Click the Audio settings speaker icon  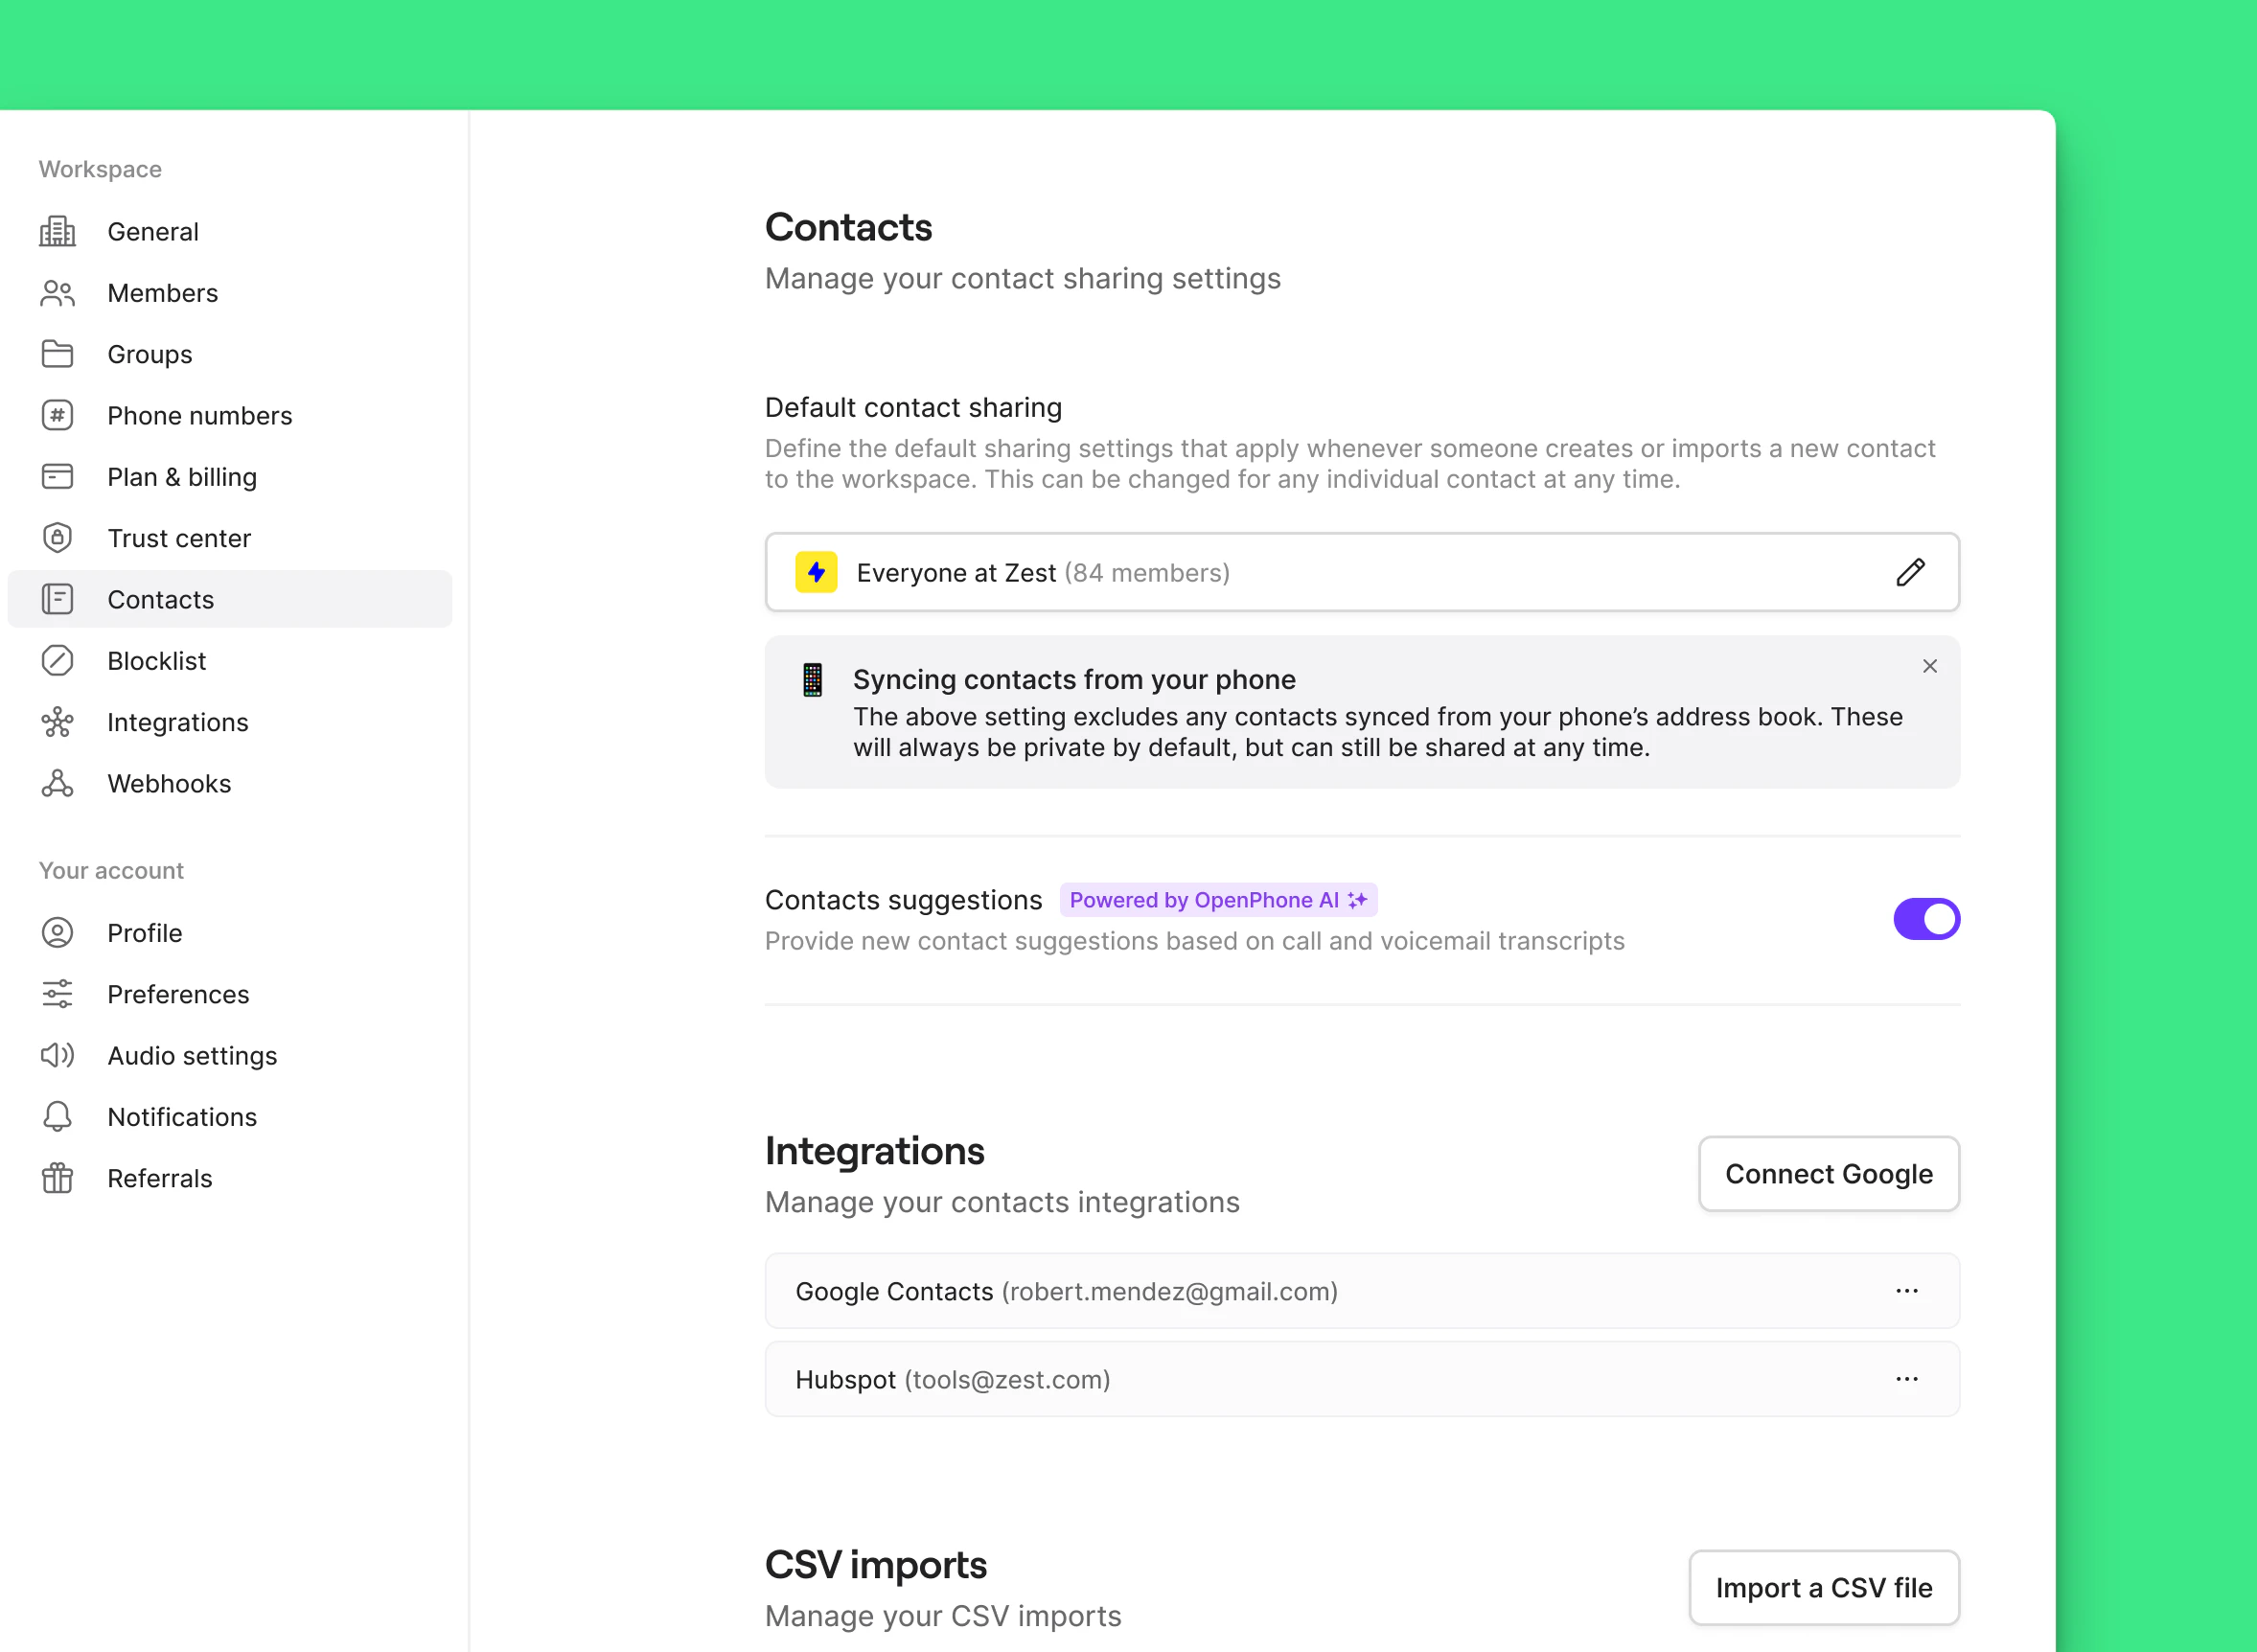coord(57,1055)
